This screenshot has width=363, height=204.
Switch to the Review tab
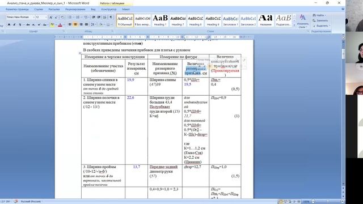tap(75, 10)
